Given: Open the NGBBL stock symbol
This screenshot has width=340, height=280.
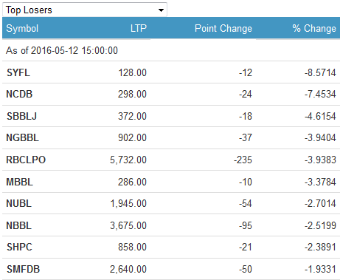Looking at the screenshot, I should [22, 137].
